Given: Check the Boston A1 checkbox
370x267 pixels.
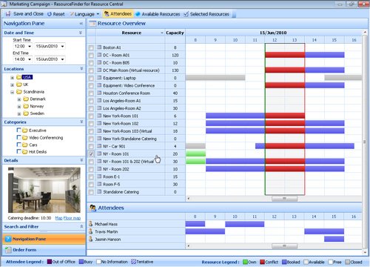Looking at the screenshot, I should click(91, 47).
